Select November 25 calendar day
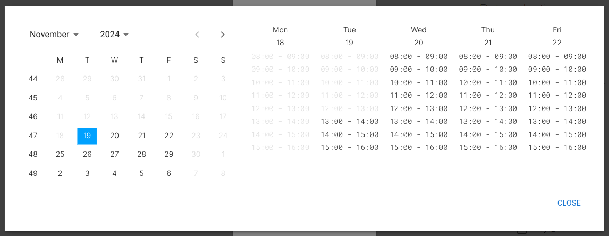This screenshot has width=609, height=236. [60, 154]
